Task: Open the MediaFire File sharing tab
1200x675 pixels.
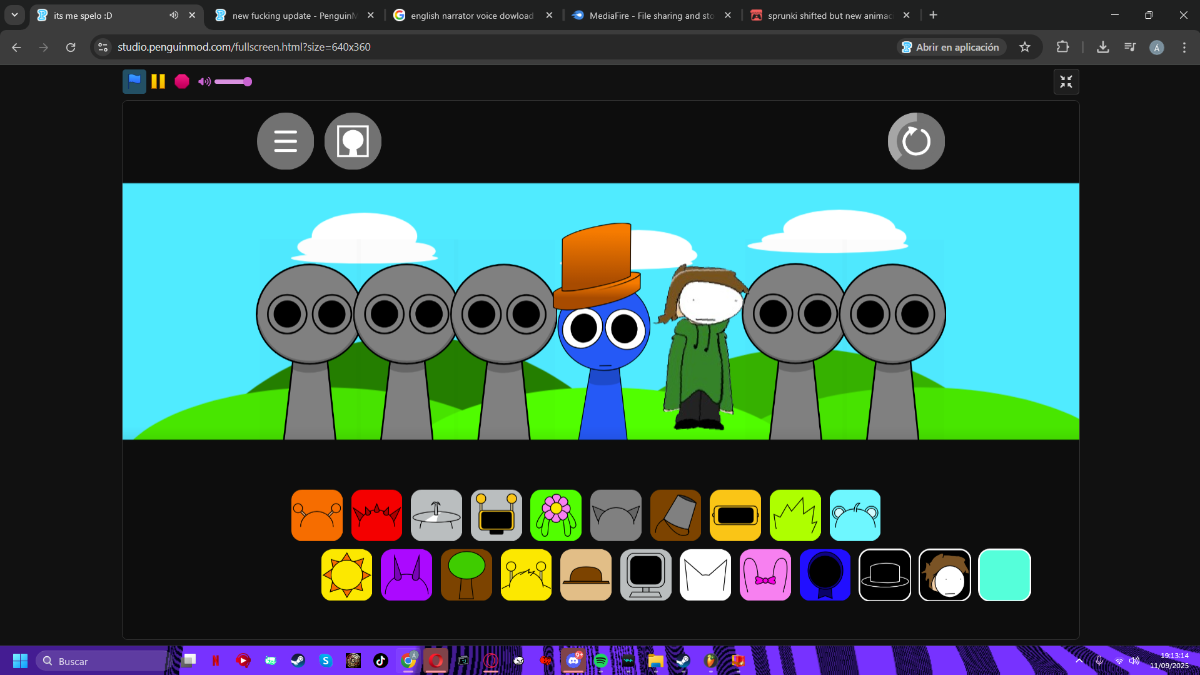Action: [x=651, y=16]
